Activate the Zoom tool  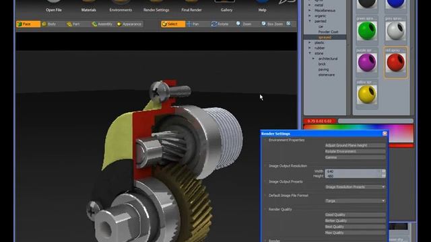click(244, 24)
